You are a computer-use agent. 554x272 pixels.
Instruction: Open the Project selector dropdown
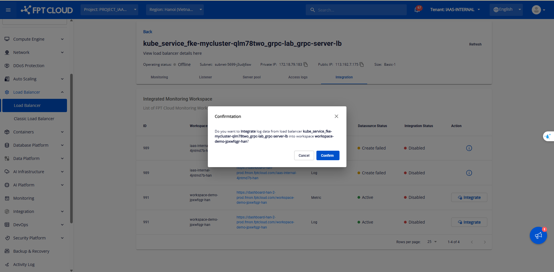[x=109, y=10]
